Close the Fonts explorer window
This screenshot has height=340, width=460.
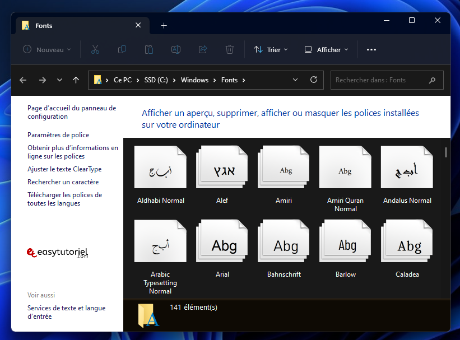click(x=438, y=20)
